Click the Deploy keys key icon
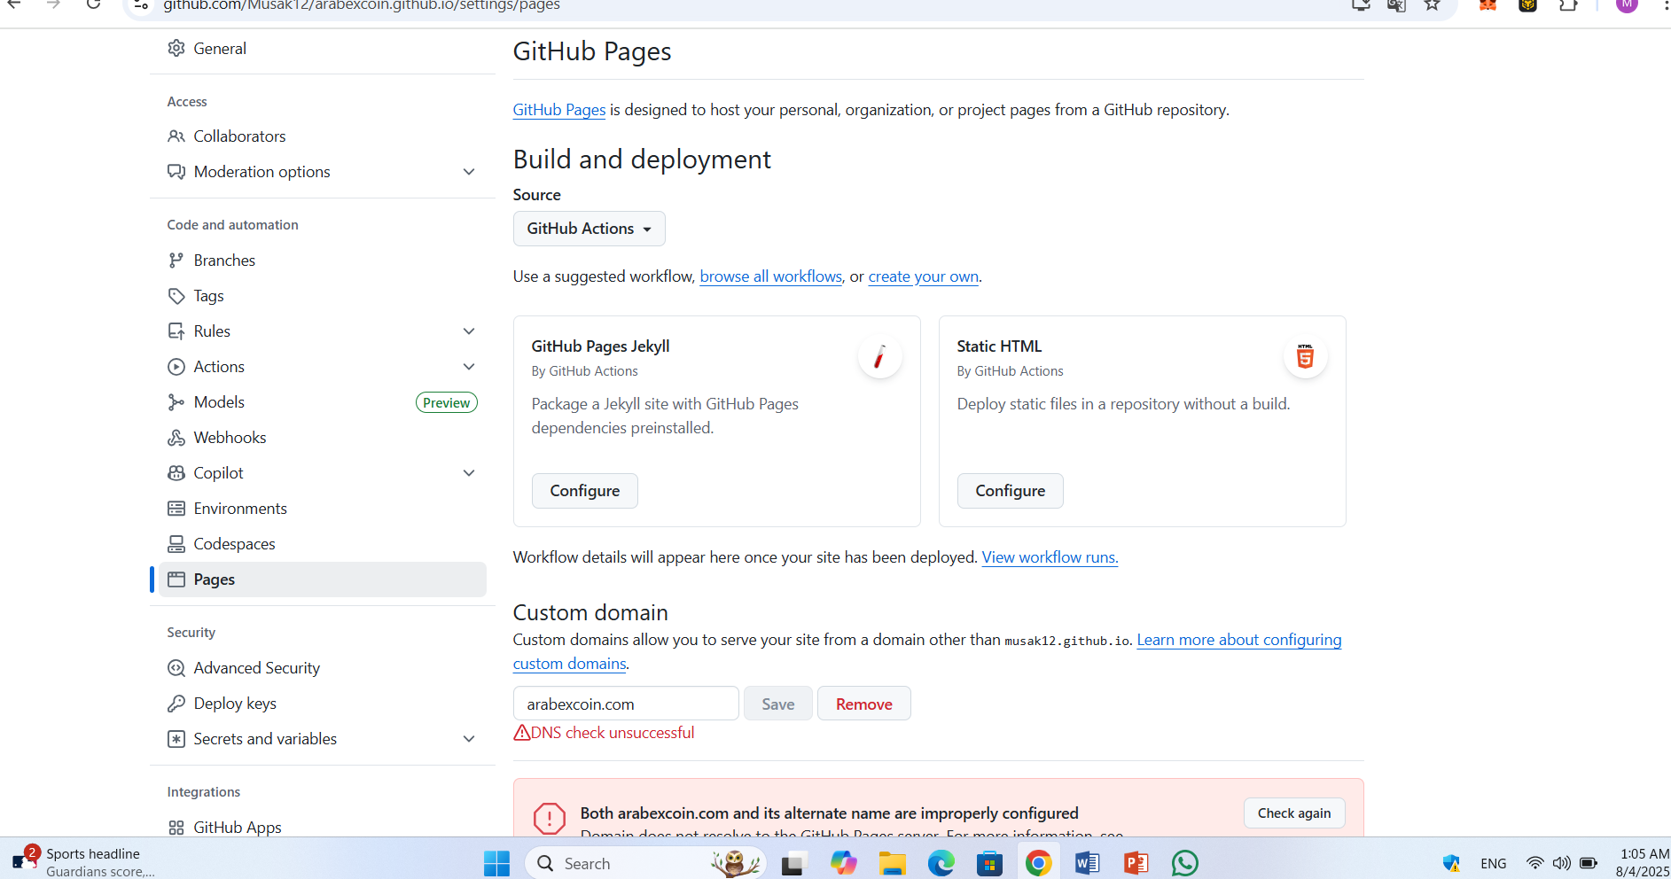Screen dimensions: 1671x879 coord(176,704)
